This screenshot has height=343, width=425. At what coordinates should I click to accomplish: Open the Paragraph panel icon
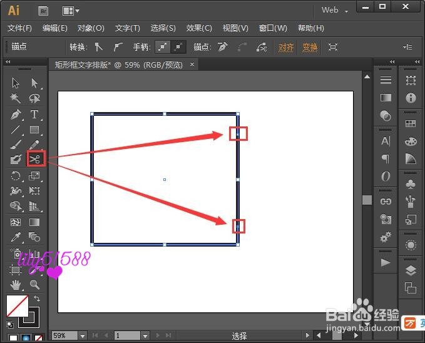(x=386, y=158)
